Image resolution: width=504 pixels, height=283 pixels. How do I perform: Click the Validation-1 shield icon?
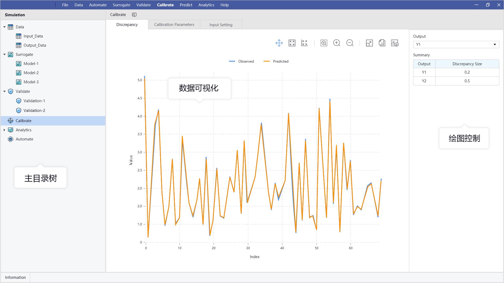point(19,101)
